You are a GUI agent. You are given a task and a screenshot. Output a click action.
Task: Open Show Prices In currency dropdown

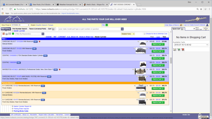coord(20,25)
